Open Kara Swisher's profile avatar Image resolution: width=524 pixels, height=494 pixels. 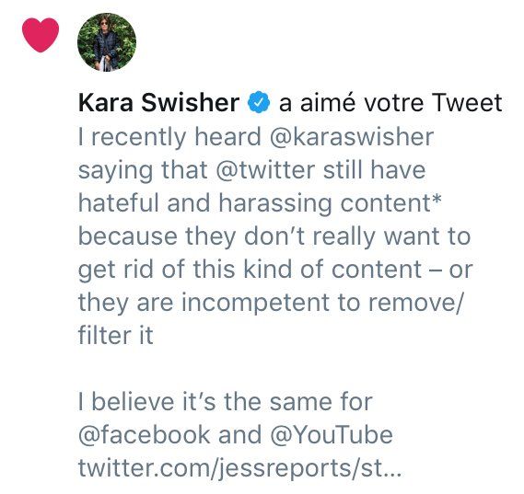click(107, 42)
